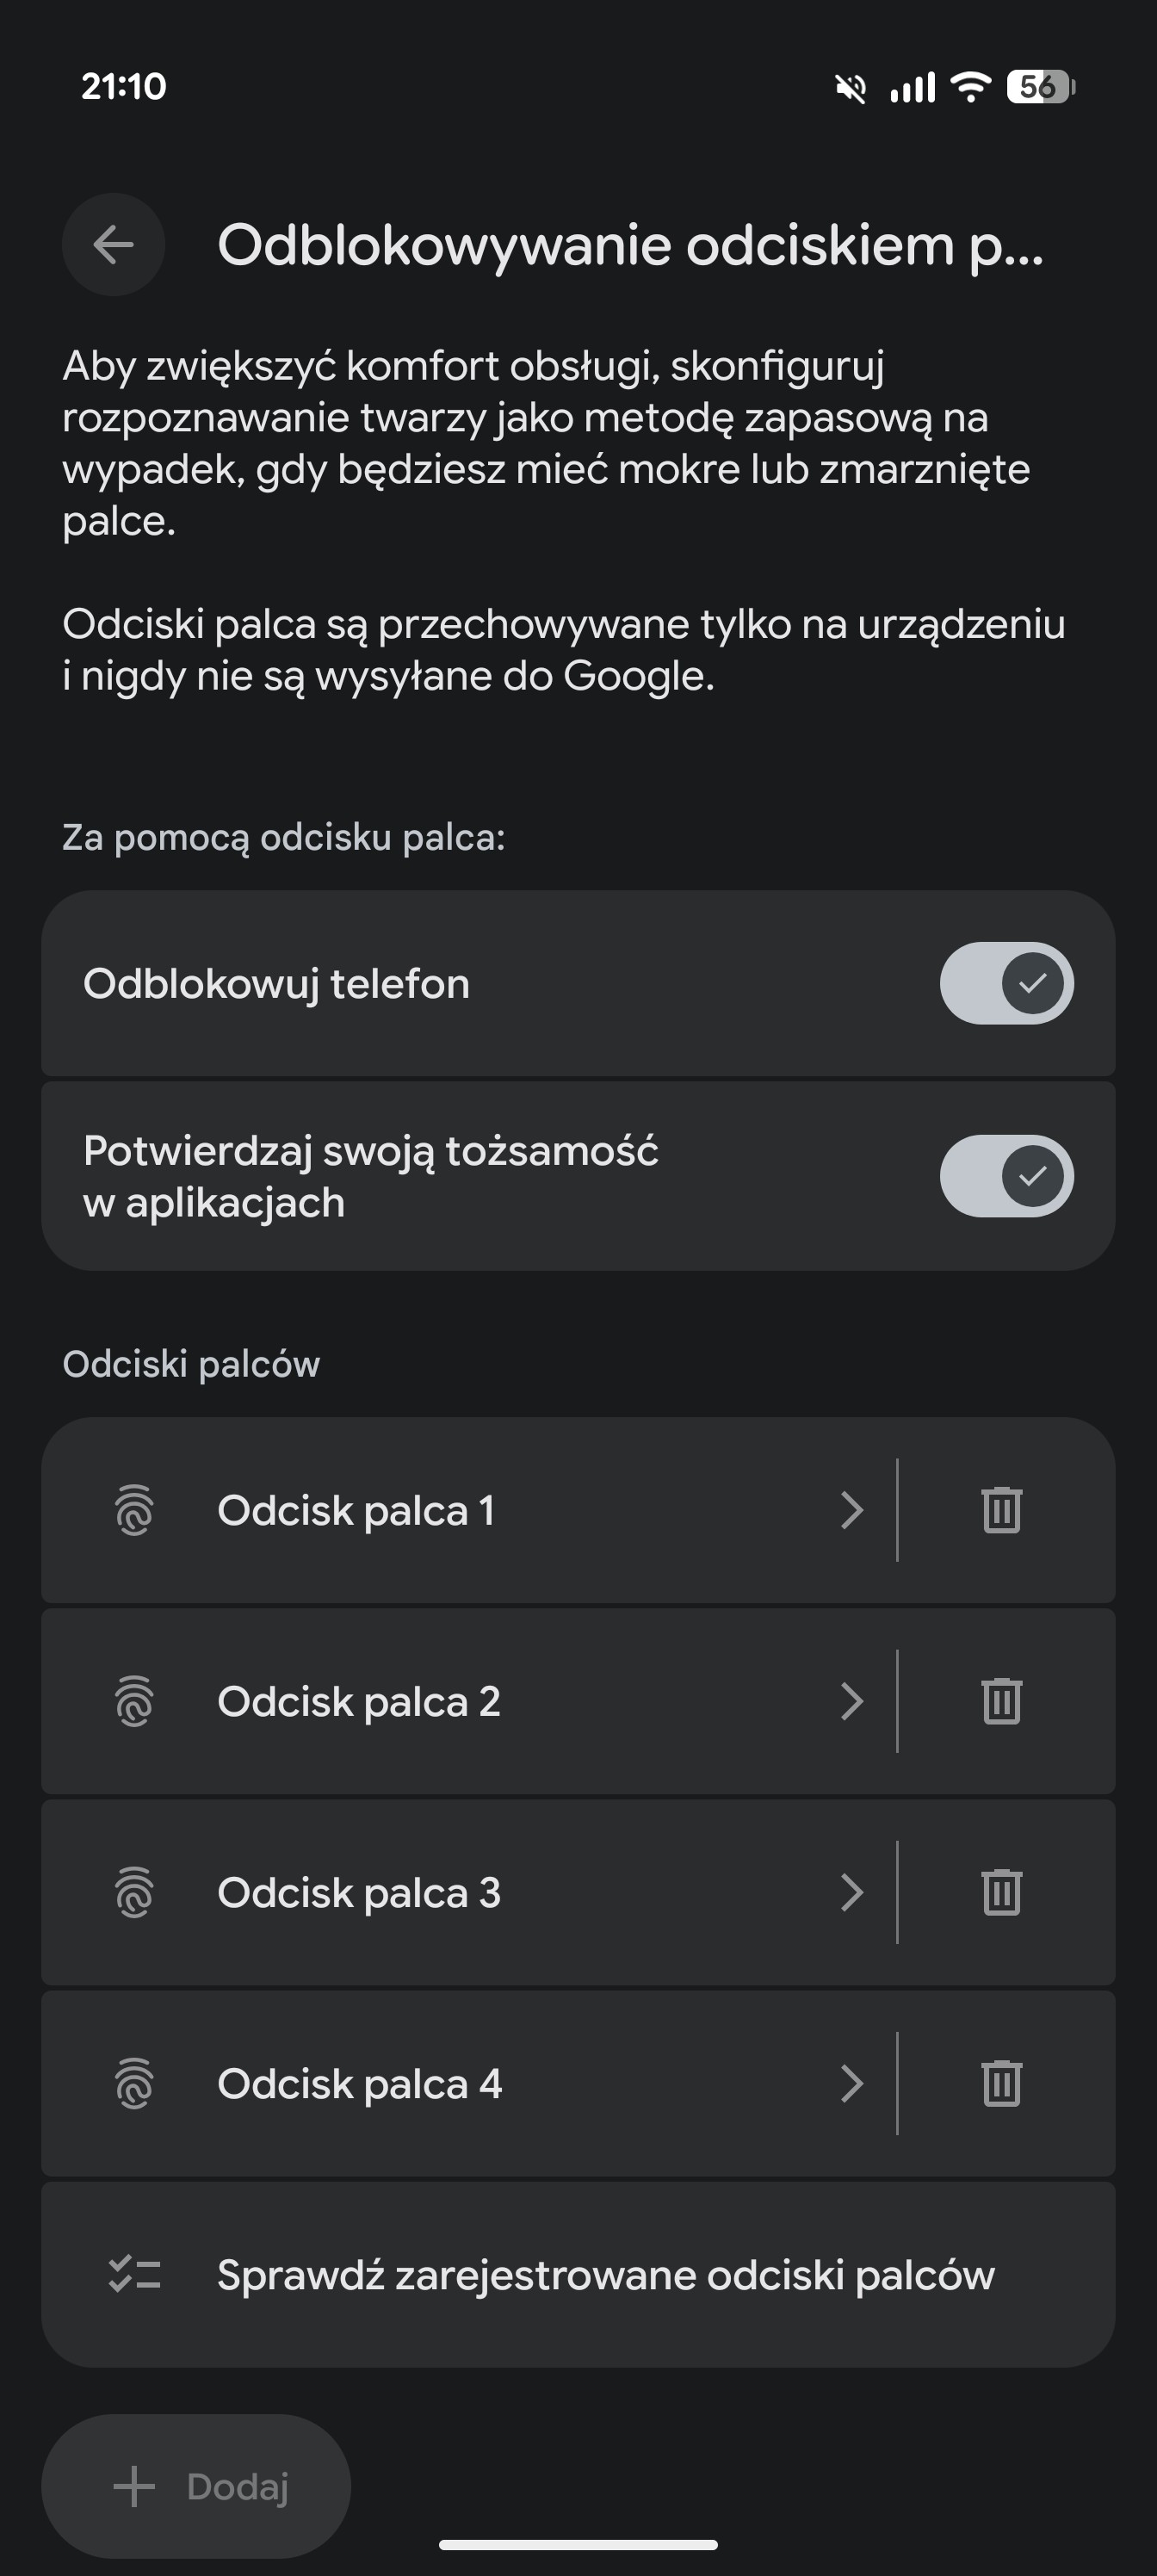Tap the muted sound status icon

[x=850, y=88]
